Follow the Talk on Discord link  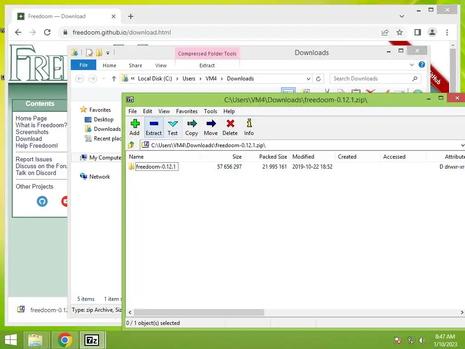click(36, 173)
